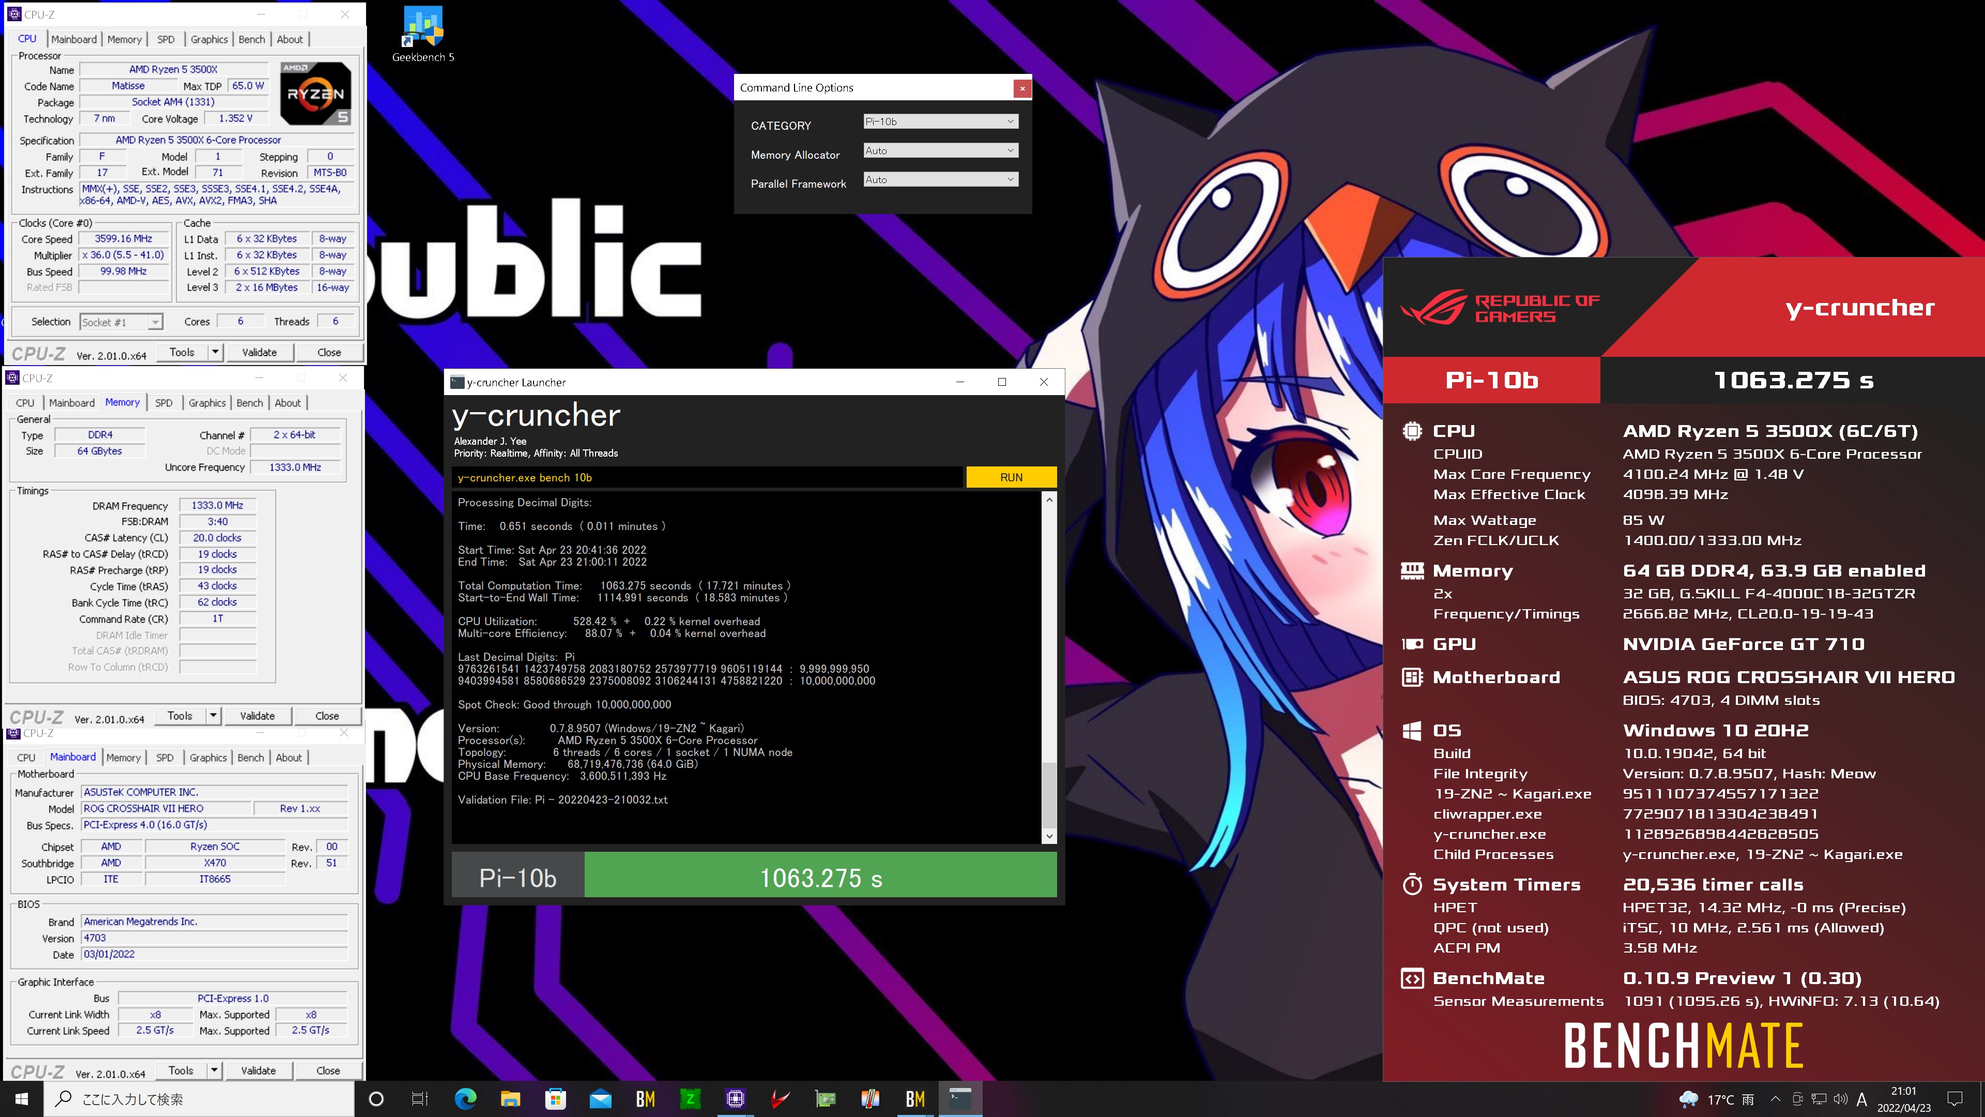1985x1117 pixels.
Task: Open the Mail app on the taskbar
Action: pos(600,1098)
